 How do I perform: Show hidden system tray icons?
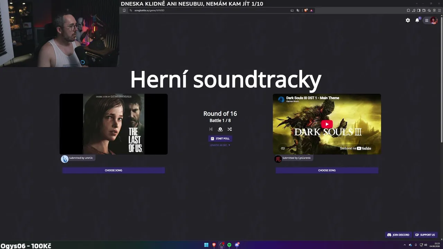click(405, 245)
